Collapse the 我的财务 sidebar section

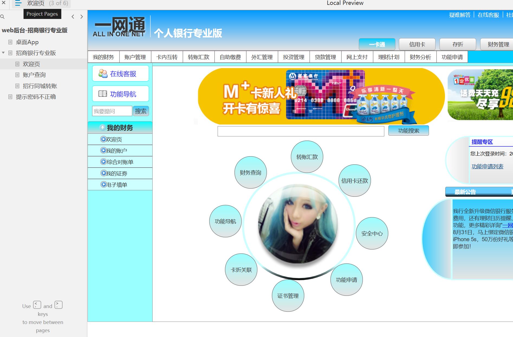coord(120,127)
